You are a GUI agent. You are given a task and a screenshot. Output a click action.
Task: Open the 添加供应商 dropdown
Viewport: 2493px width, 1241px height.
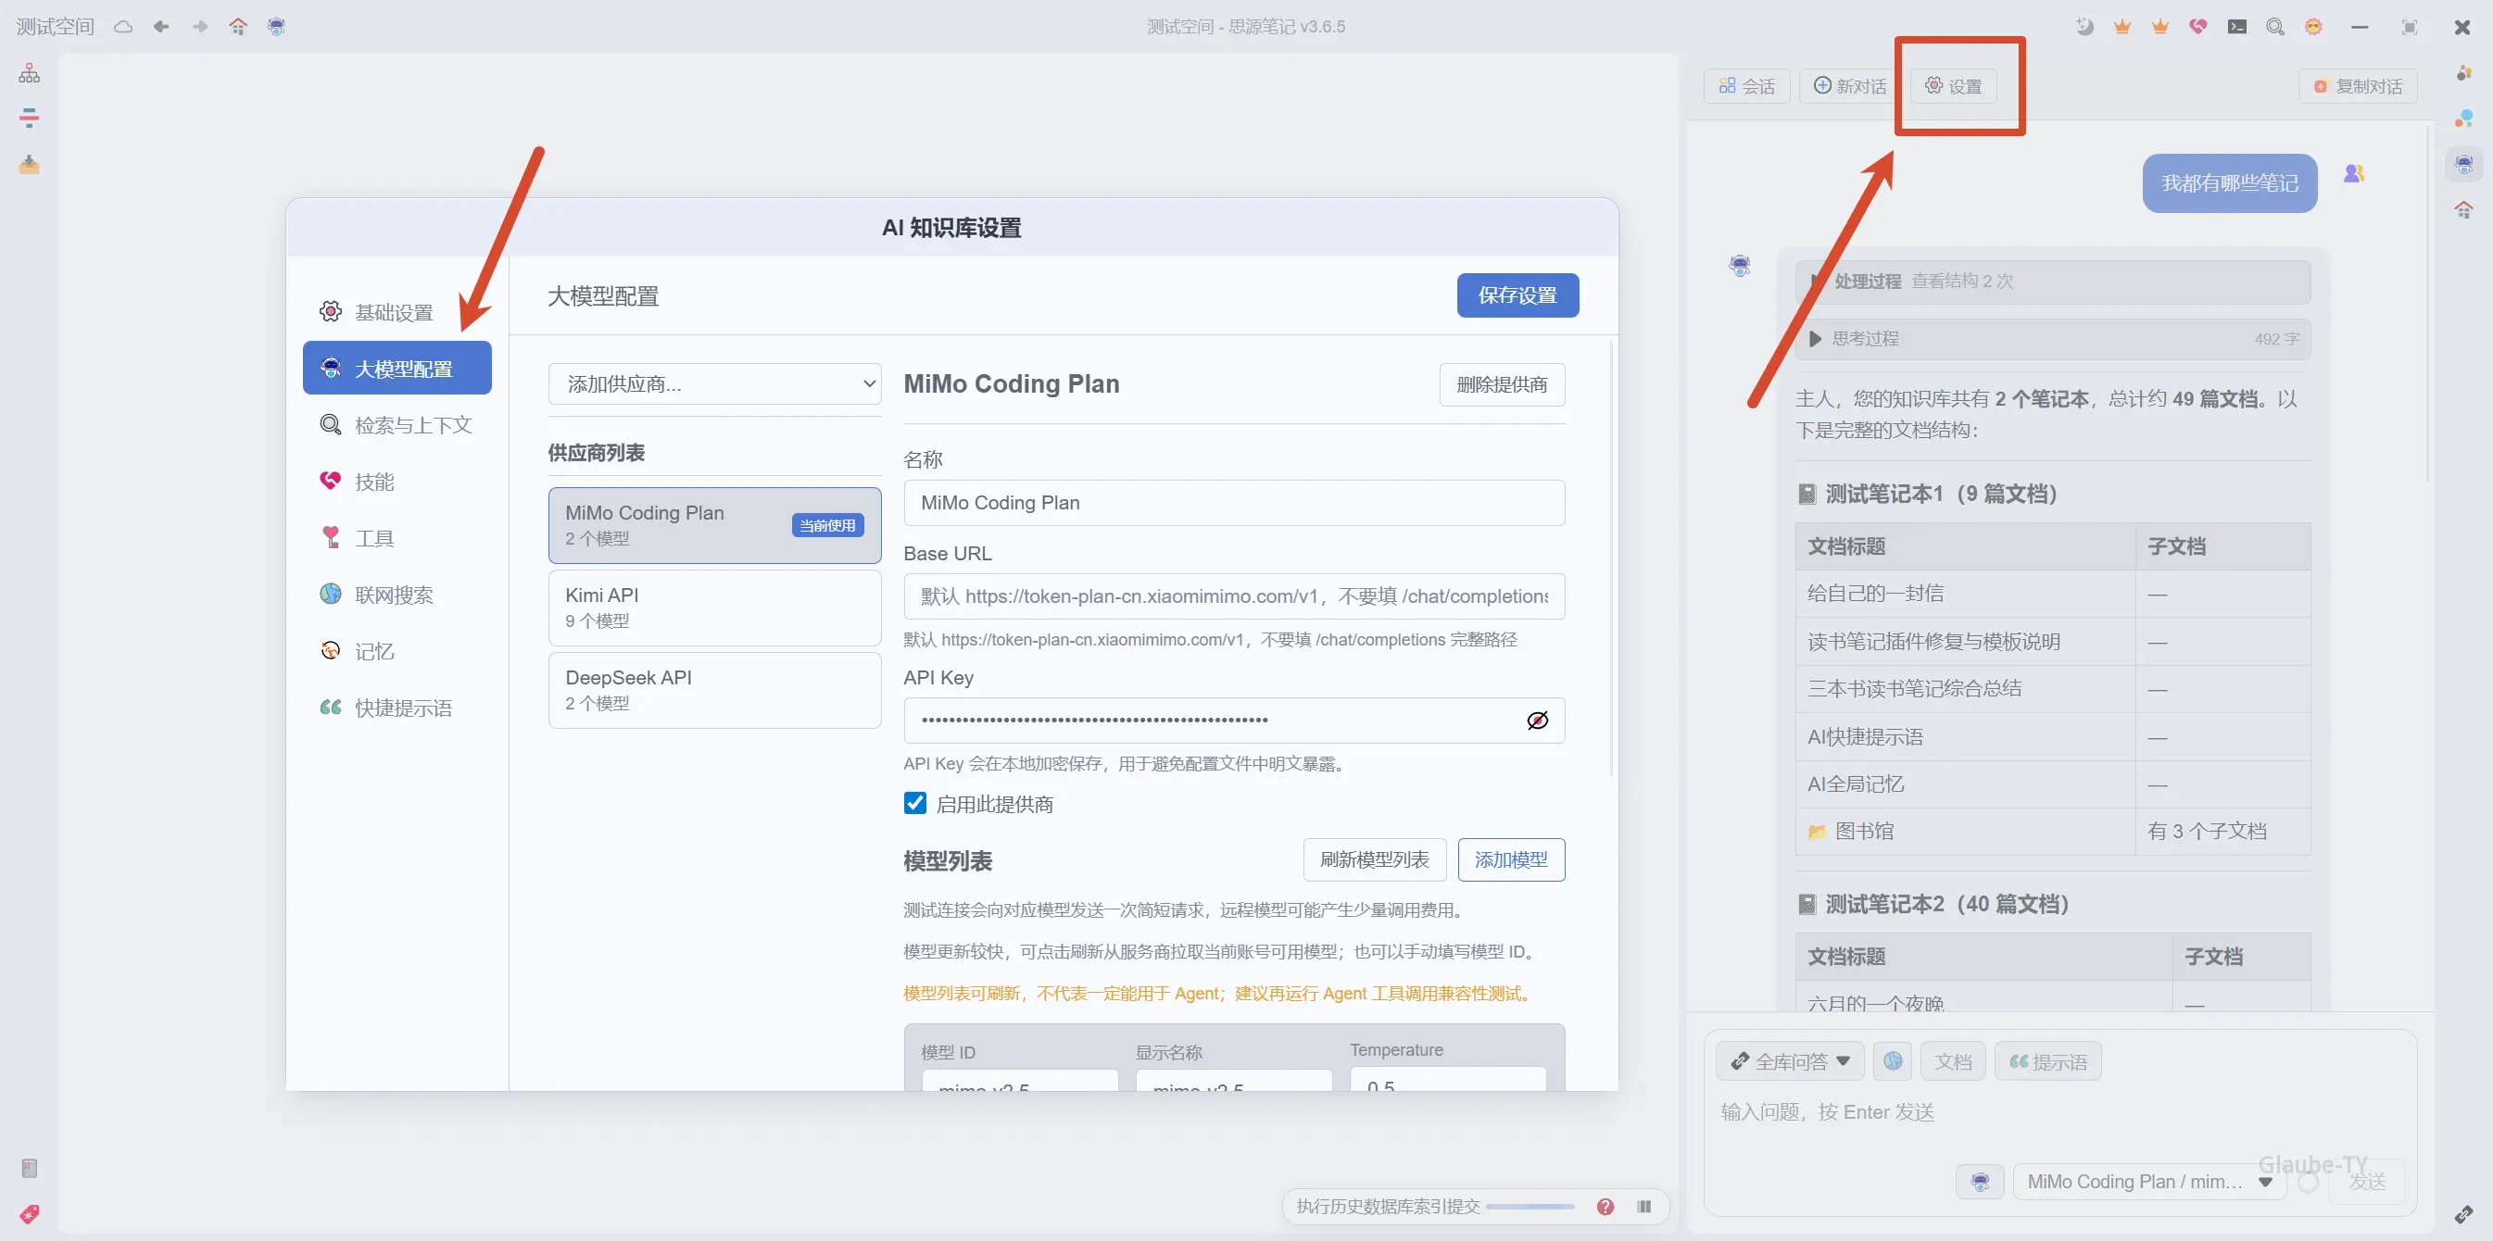(x=714, y=384)
